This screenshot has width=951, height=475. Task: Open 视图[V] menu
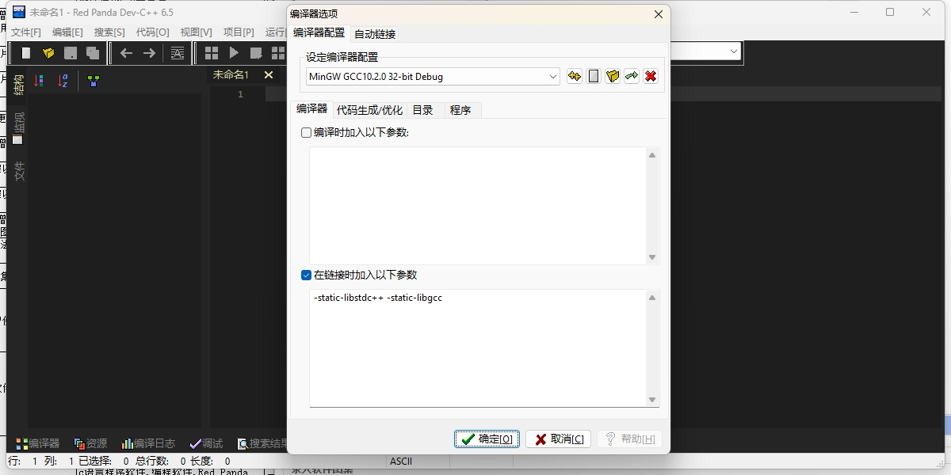click(196, 32)
